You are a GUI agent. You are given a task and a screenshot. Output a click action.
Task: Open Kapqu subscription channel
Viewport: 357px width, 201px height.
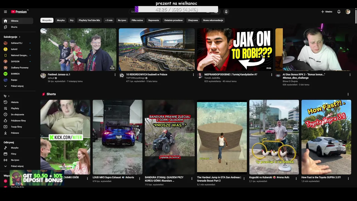(x=17, y=80)
